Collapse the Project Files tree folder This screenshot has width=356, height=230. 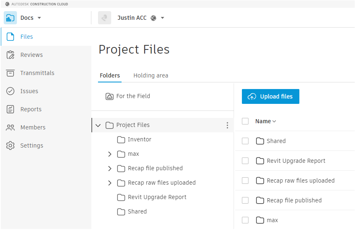coord(98,125)
